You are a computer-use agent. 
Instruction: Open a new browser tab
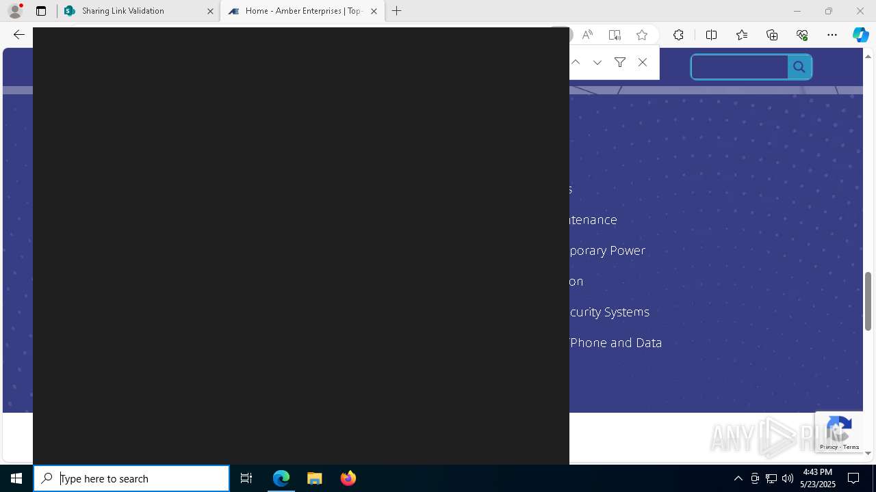pyautogui.click(x=397, y=11)
